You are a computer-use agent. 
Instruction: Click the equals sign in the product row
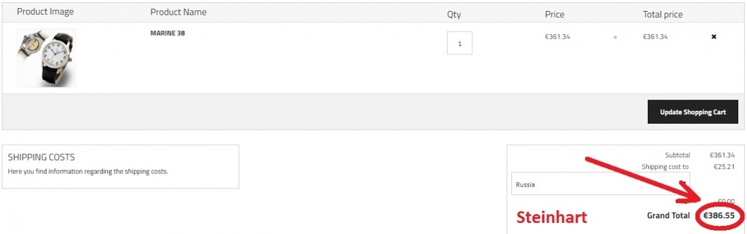615,37
